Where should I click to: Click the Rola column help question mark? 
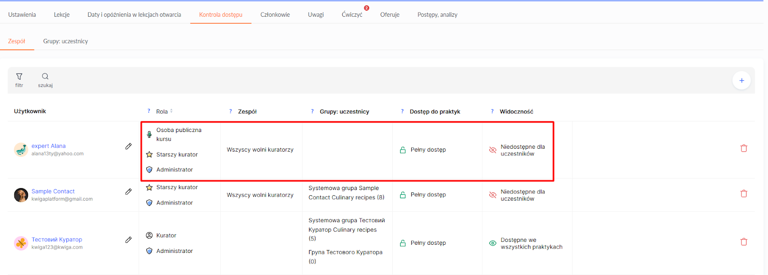pos(149,111)
